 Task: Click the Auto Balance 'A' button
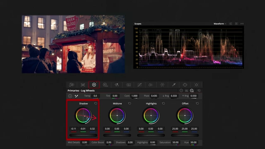coord(70,96)
